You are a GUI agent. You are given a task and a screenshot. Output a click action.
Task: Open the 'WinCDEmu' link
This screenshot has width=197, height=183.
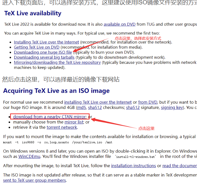(x=29, y=157)
